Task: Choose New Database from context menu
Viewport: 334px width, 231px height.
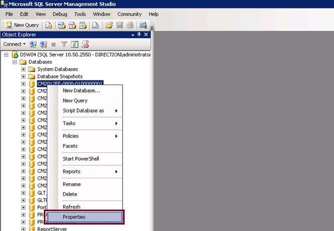Action: tap(81, 91)
